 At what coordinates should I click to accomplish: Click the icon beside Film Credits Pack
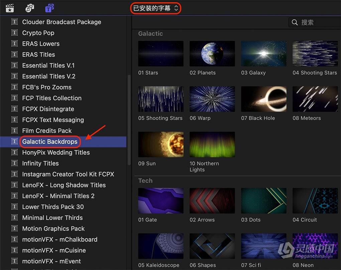click(14, 130)
